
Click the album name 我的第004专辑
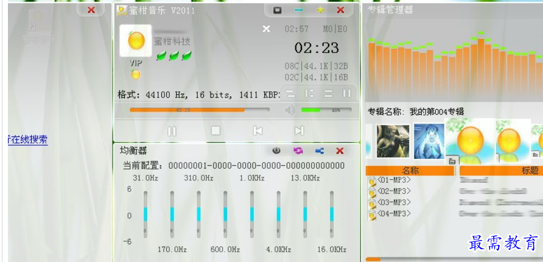point(436,112)
